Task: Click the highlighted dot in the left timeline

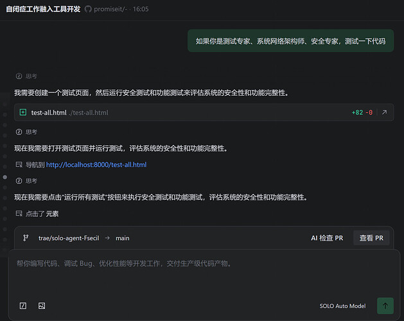Action: pos(5,177)
